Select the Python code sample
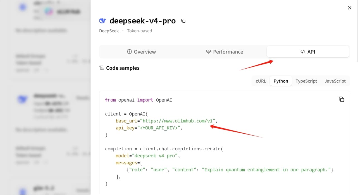358x195 pixels. [x=281, y=81]
